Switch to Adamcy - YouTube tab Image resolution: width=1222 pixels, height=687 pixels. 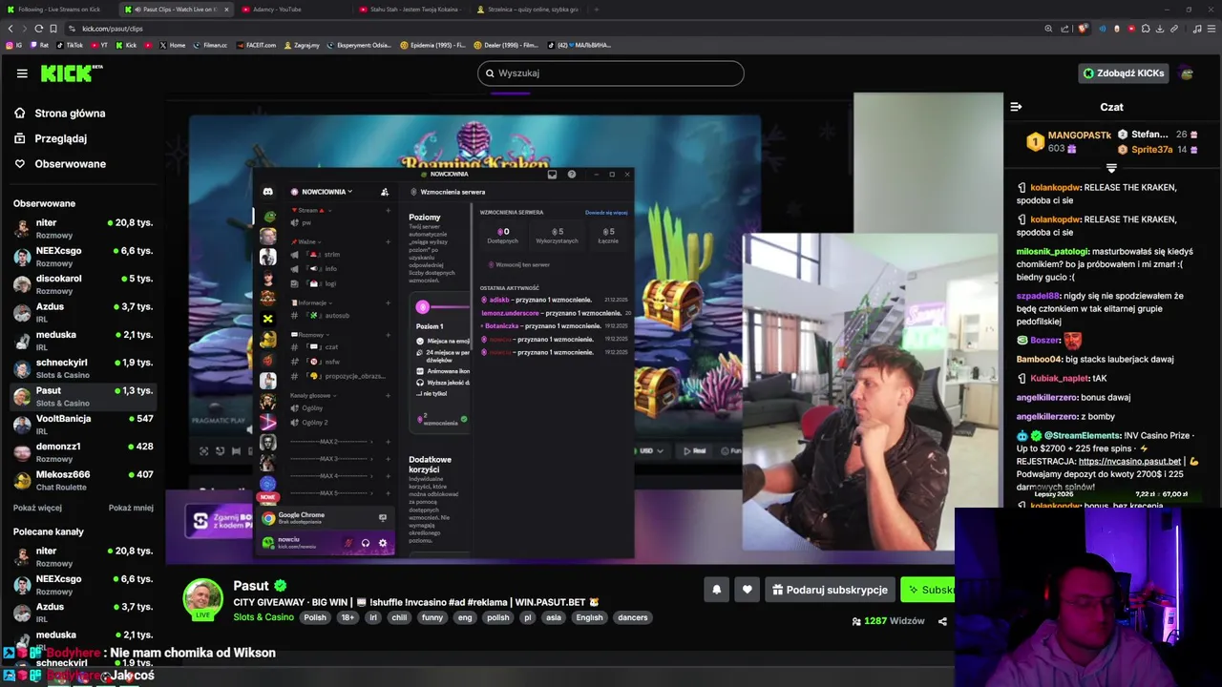coord(294,10)
